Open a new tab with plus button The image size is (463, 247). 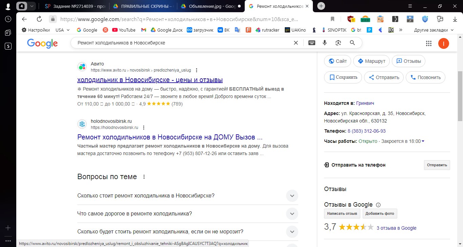[321, 6]
